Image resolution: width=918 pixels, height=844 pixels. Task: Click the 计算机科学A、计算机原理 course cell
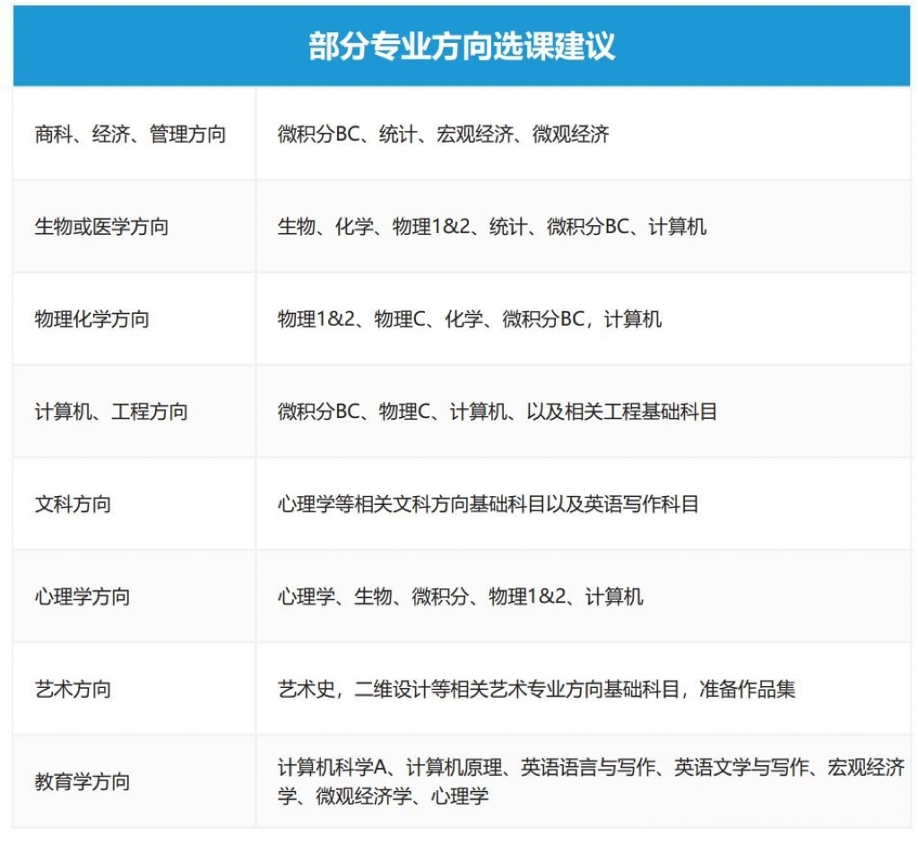tap(583, 782)
